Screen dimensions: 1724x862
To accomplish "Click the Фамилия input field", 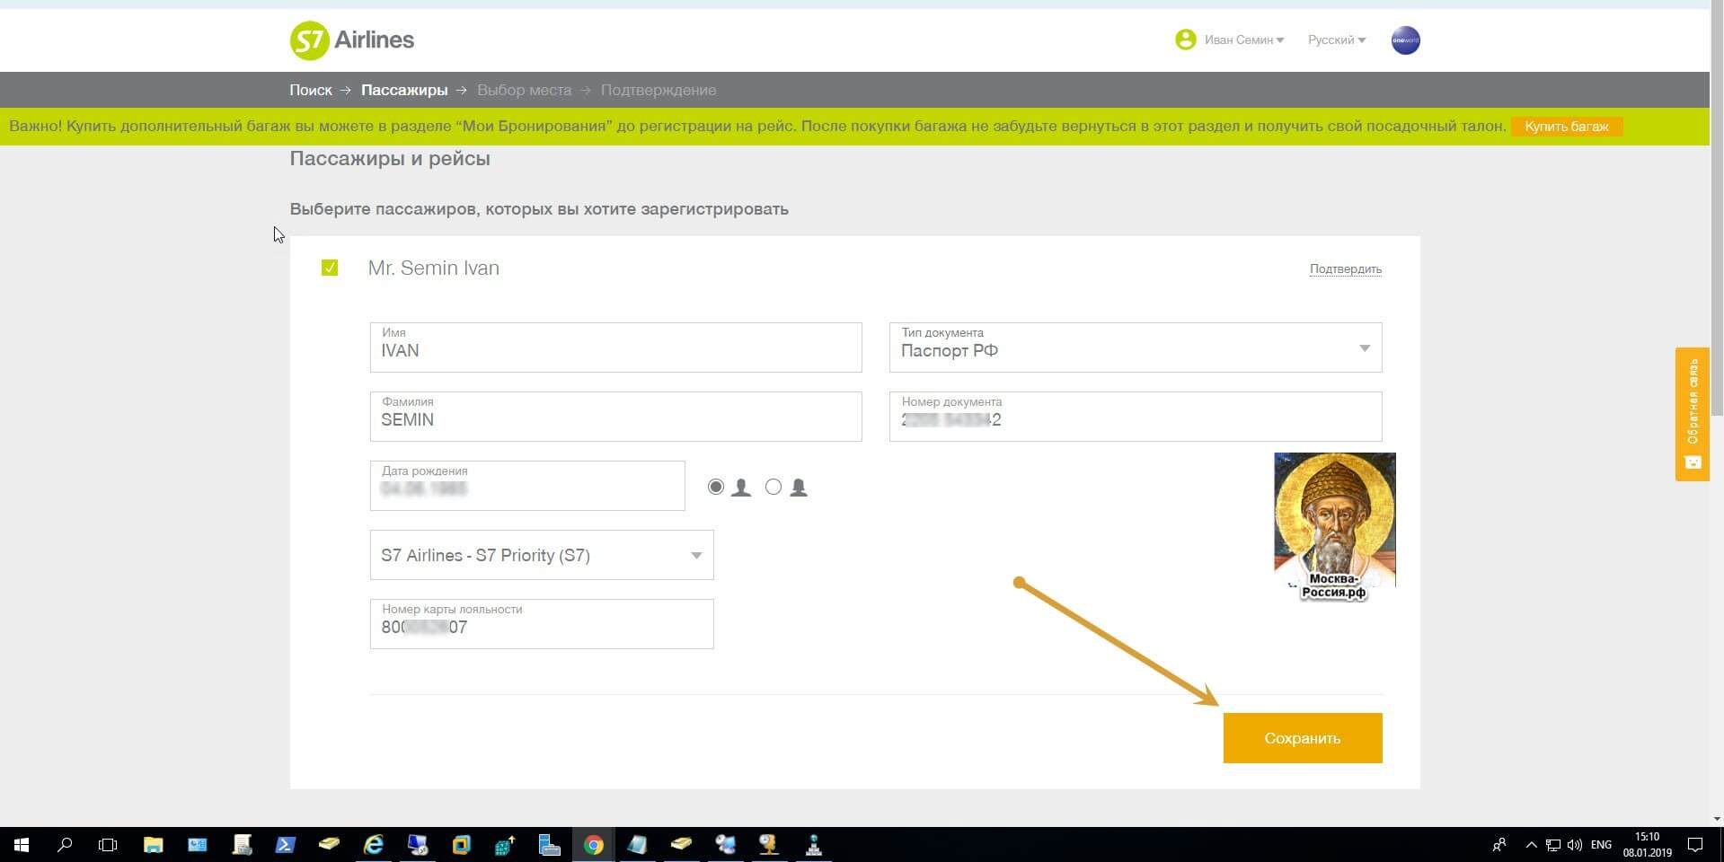I will [615, 419].
